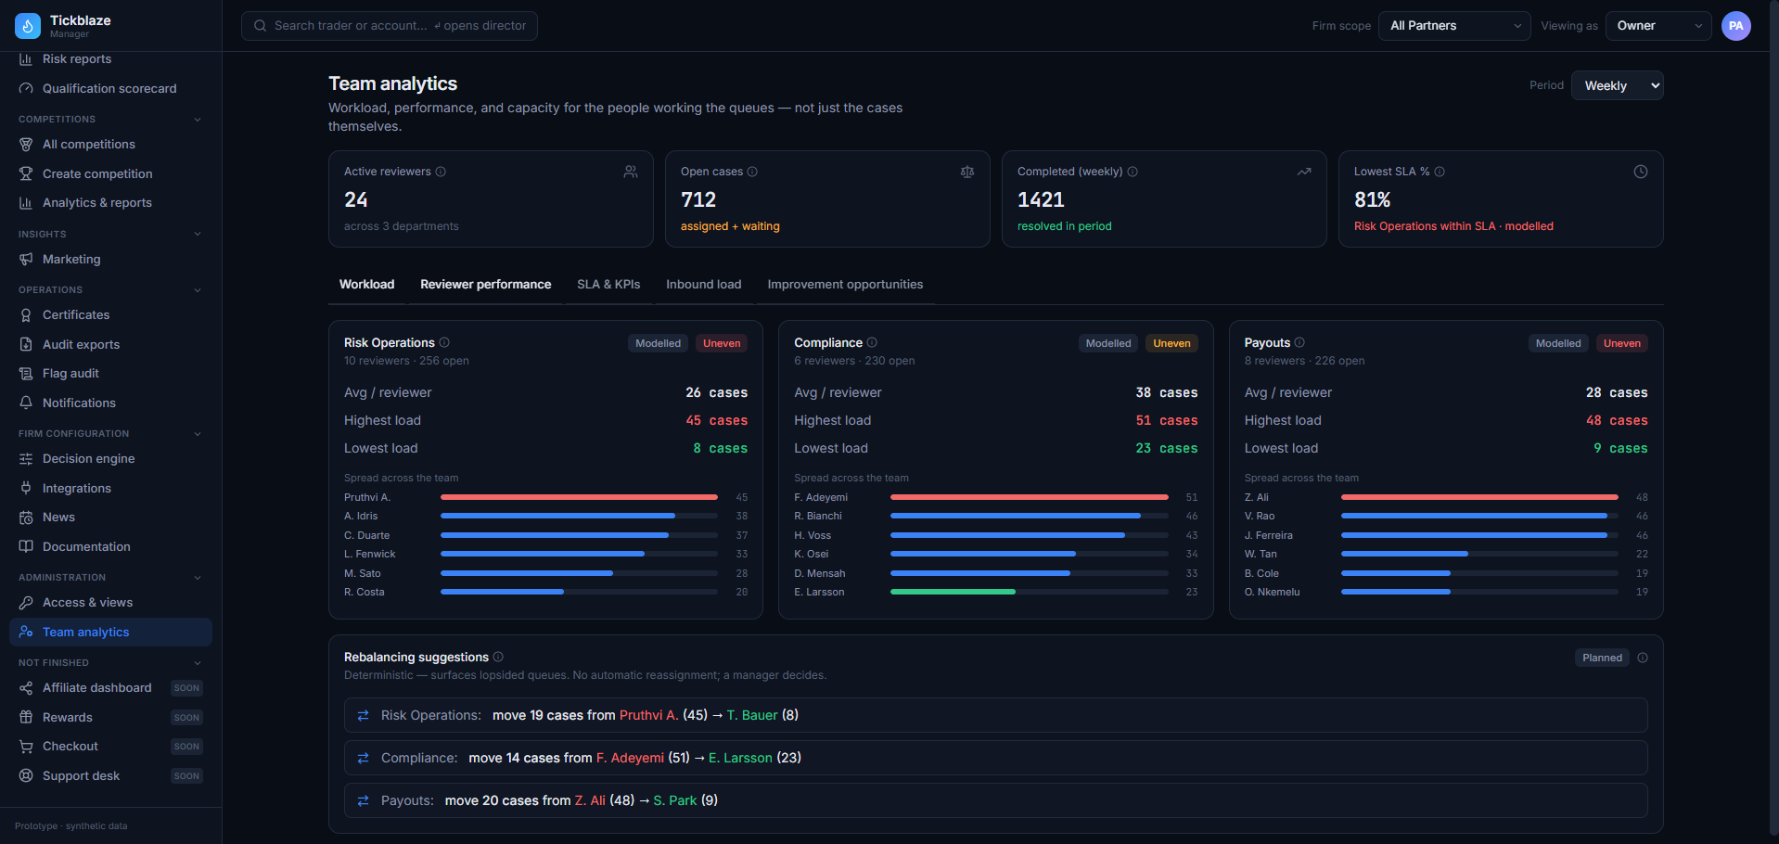Click the Tickblaze flame logo icon

[28, 26]
